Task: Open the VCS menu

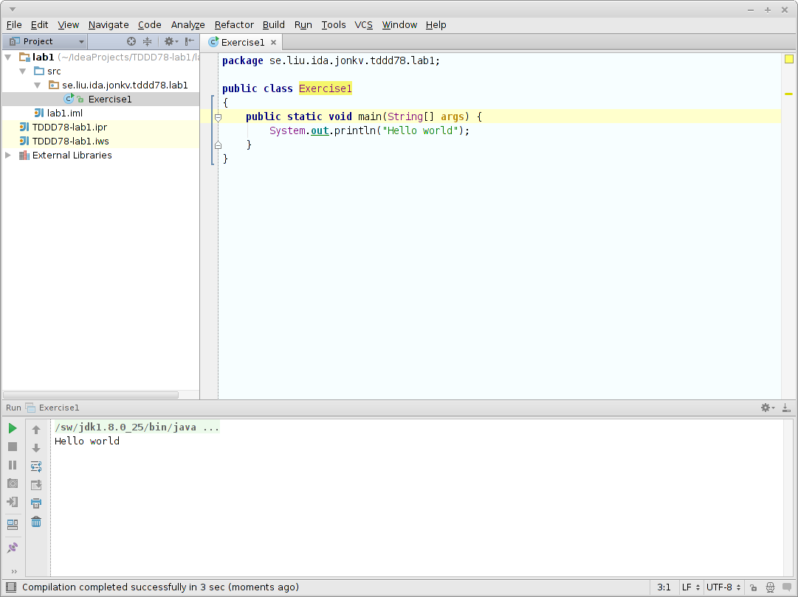Action: tap(363, 24)
